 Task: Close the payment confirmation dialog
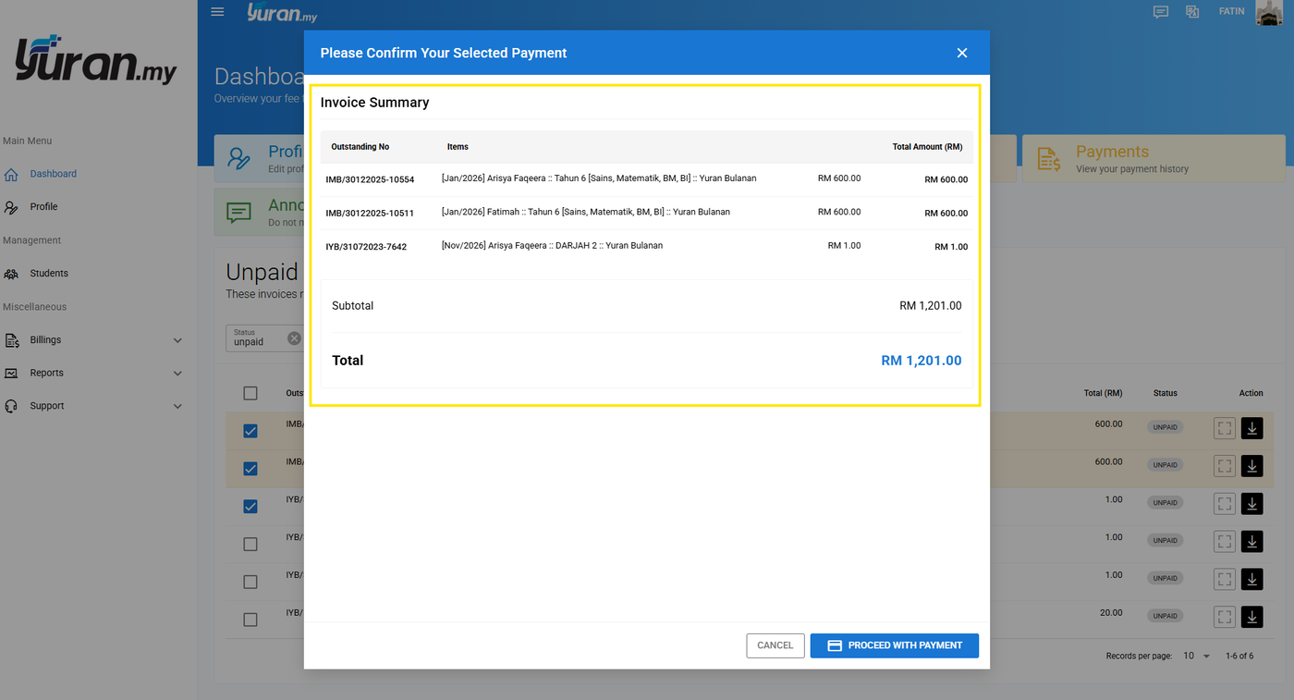(x=962, y=53)
